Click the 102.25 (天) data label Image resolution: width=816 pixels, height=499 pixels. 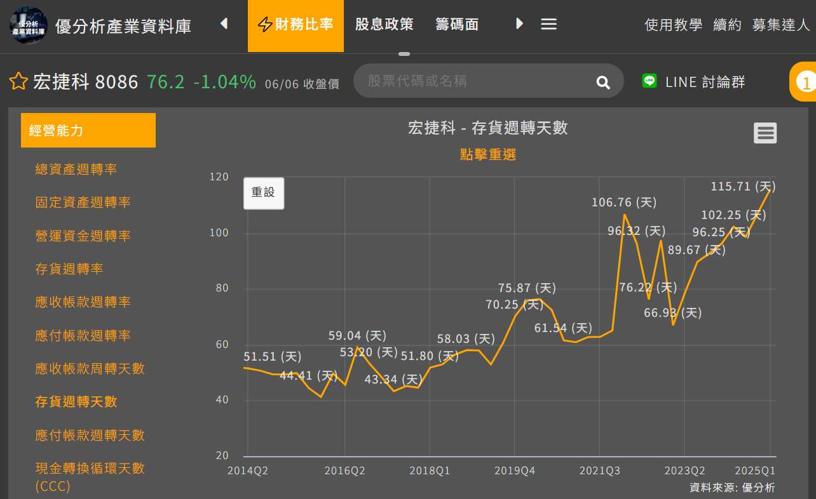(x=733, y=215)
